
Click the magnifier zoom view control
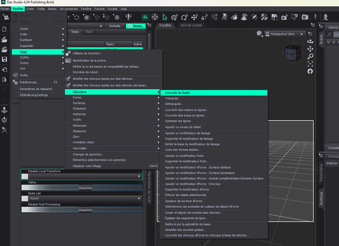310,57
